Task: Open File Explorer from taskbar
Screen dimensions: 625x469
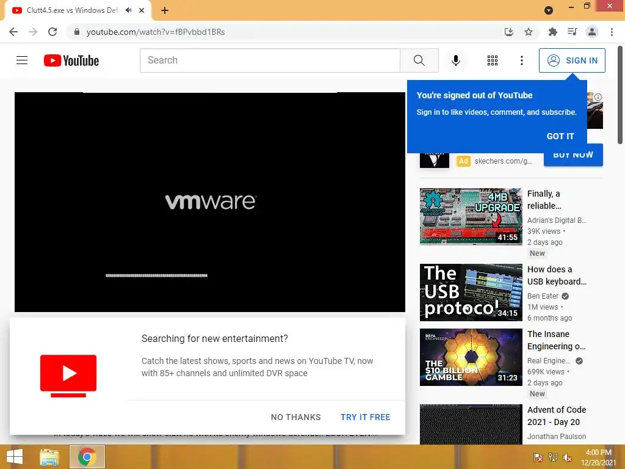Action: pos(49,457)
